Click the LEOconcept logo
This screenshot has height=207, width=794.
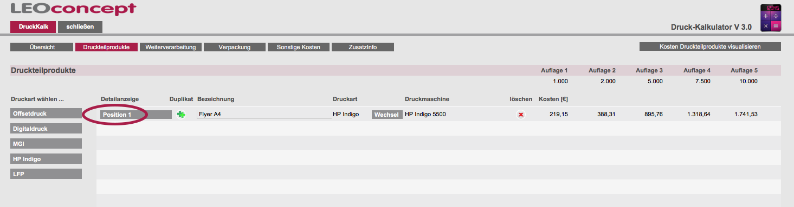73,9
